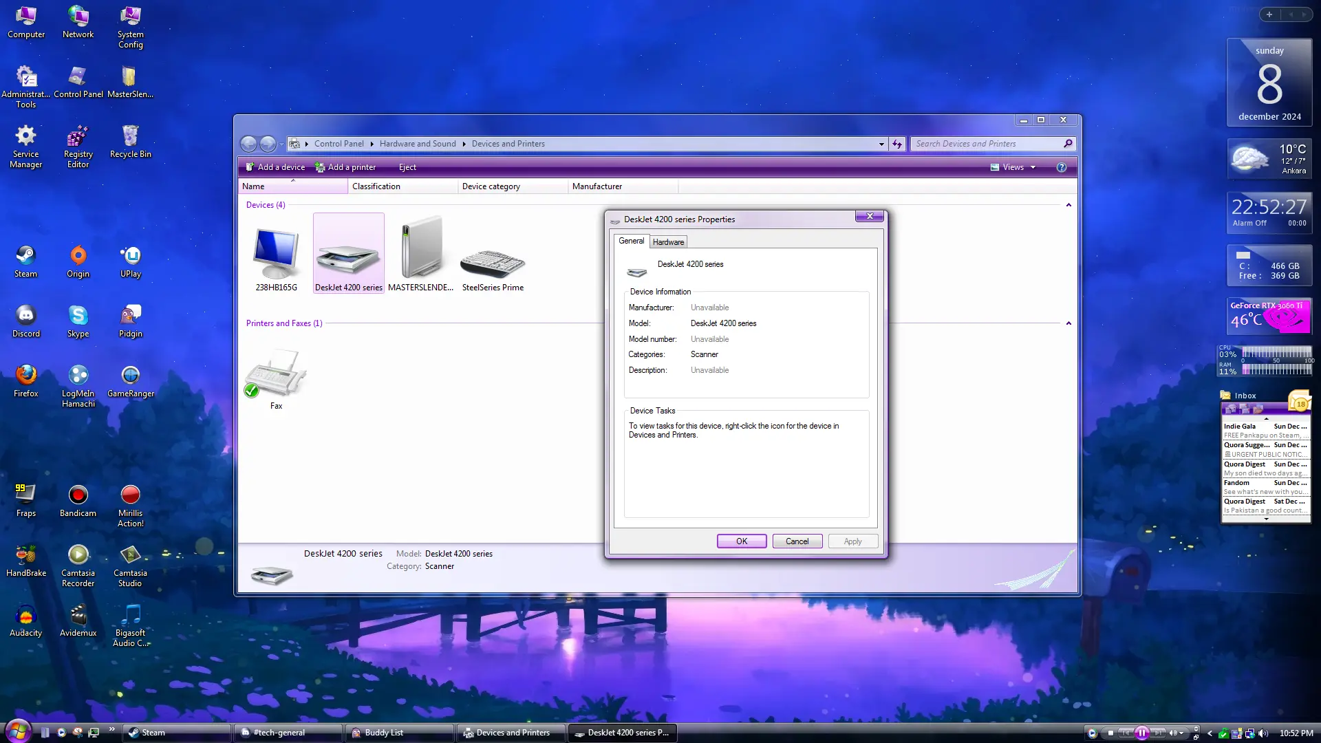Expand the Control Panel breadcrumb arrow
Screen dimensions: 1321x743
click(372, 144)
